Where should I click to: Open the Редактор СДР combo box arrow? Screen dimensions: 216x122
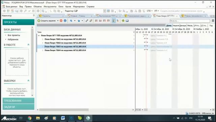[105, 11]
